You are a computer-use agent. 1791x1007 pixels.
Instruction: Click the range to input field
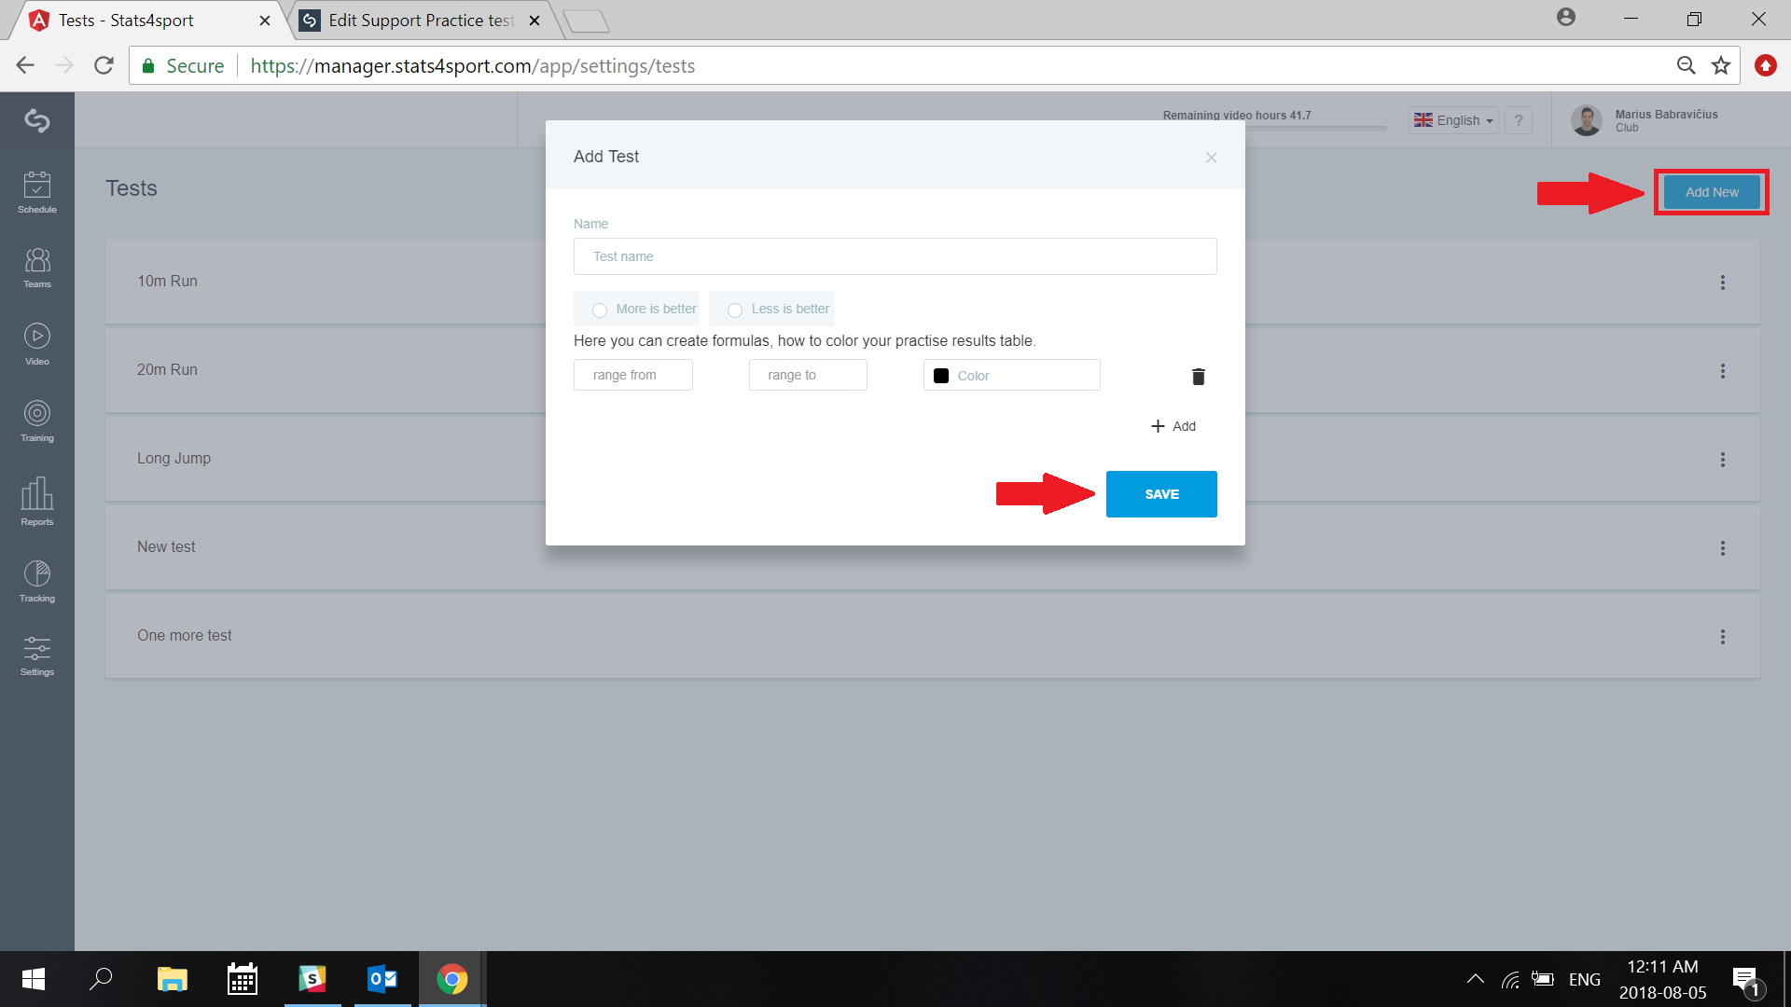click(808, 375)
